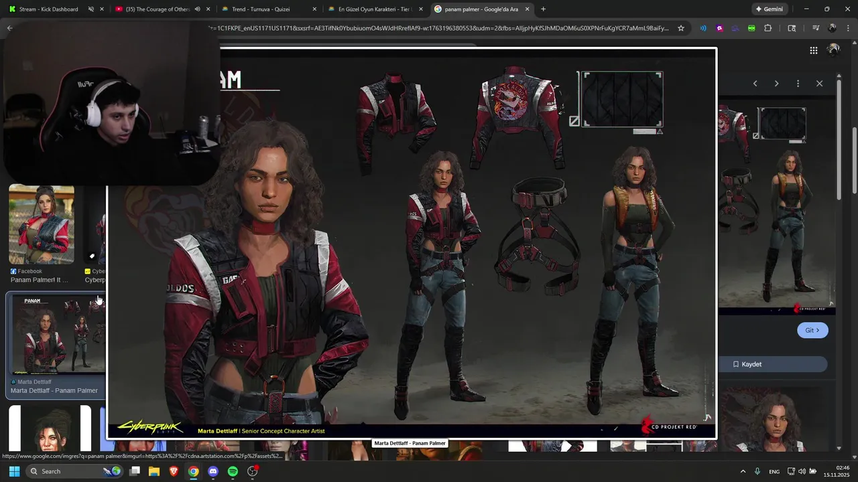
Task: Open the Google Lens search icon in toolbar
Action: (x=792, y=28)
